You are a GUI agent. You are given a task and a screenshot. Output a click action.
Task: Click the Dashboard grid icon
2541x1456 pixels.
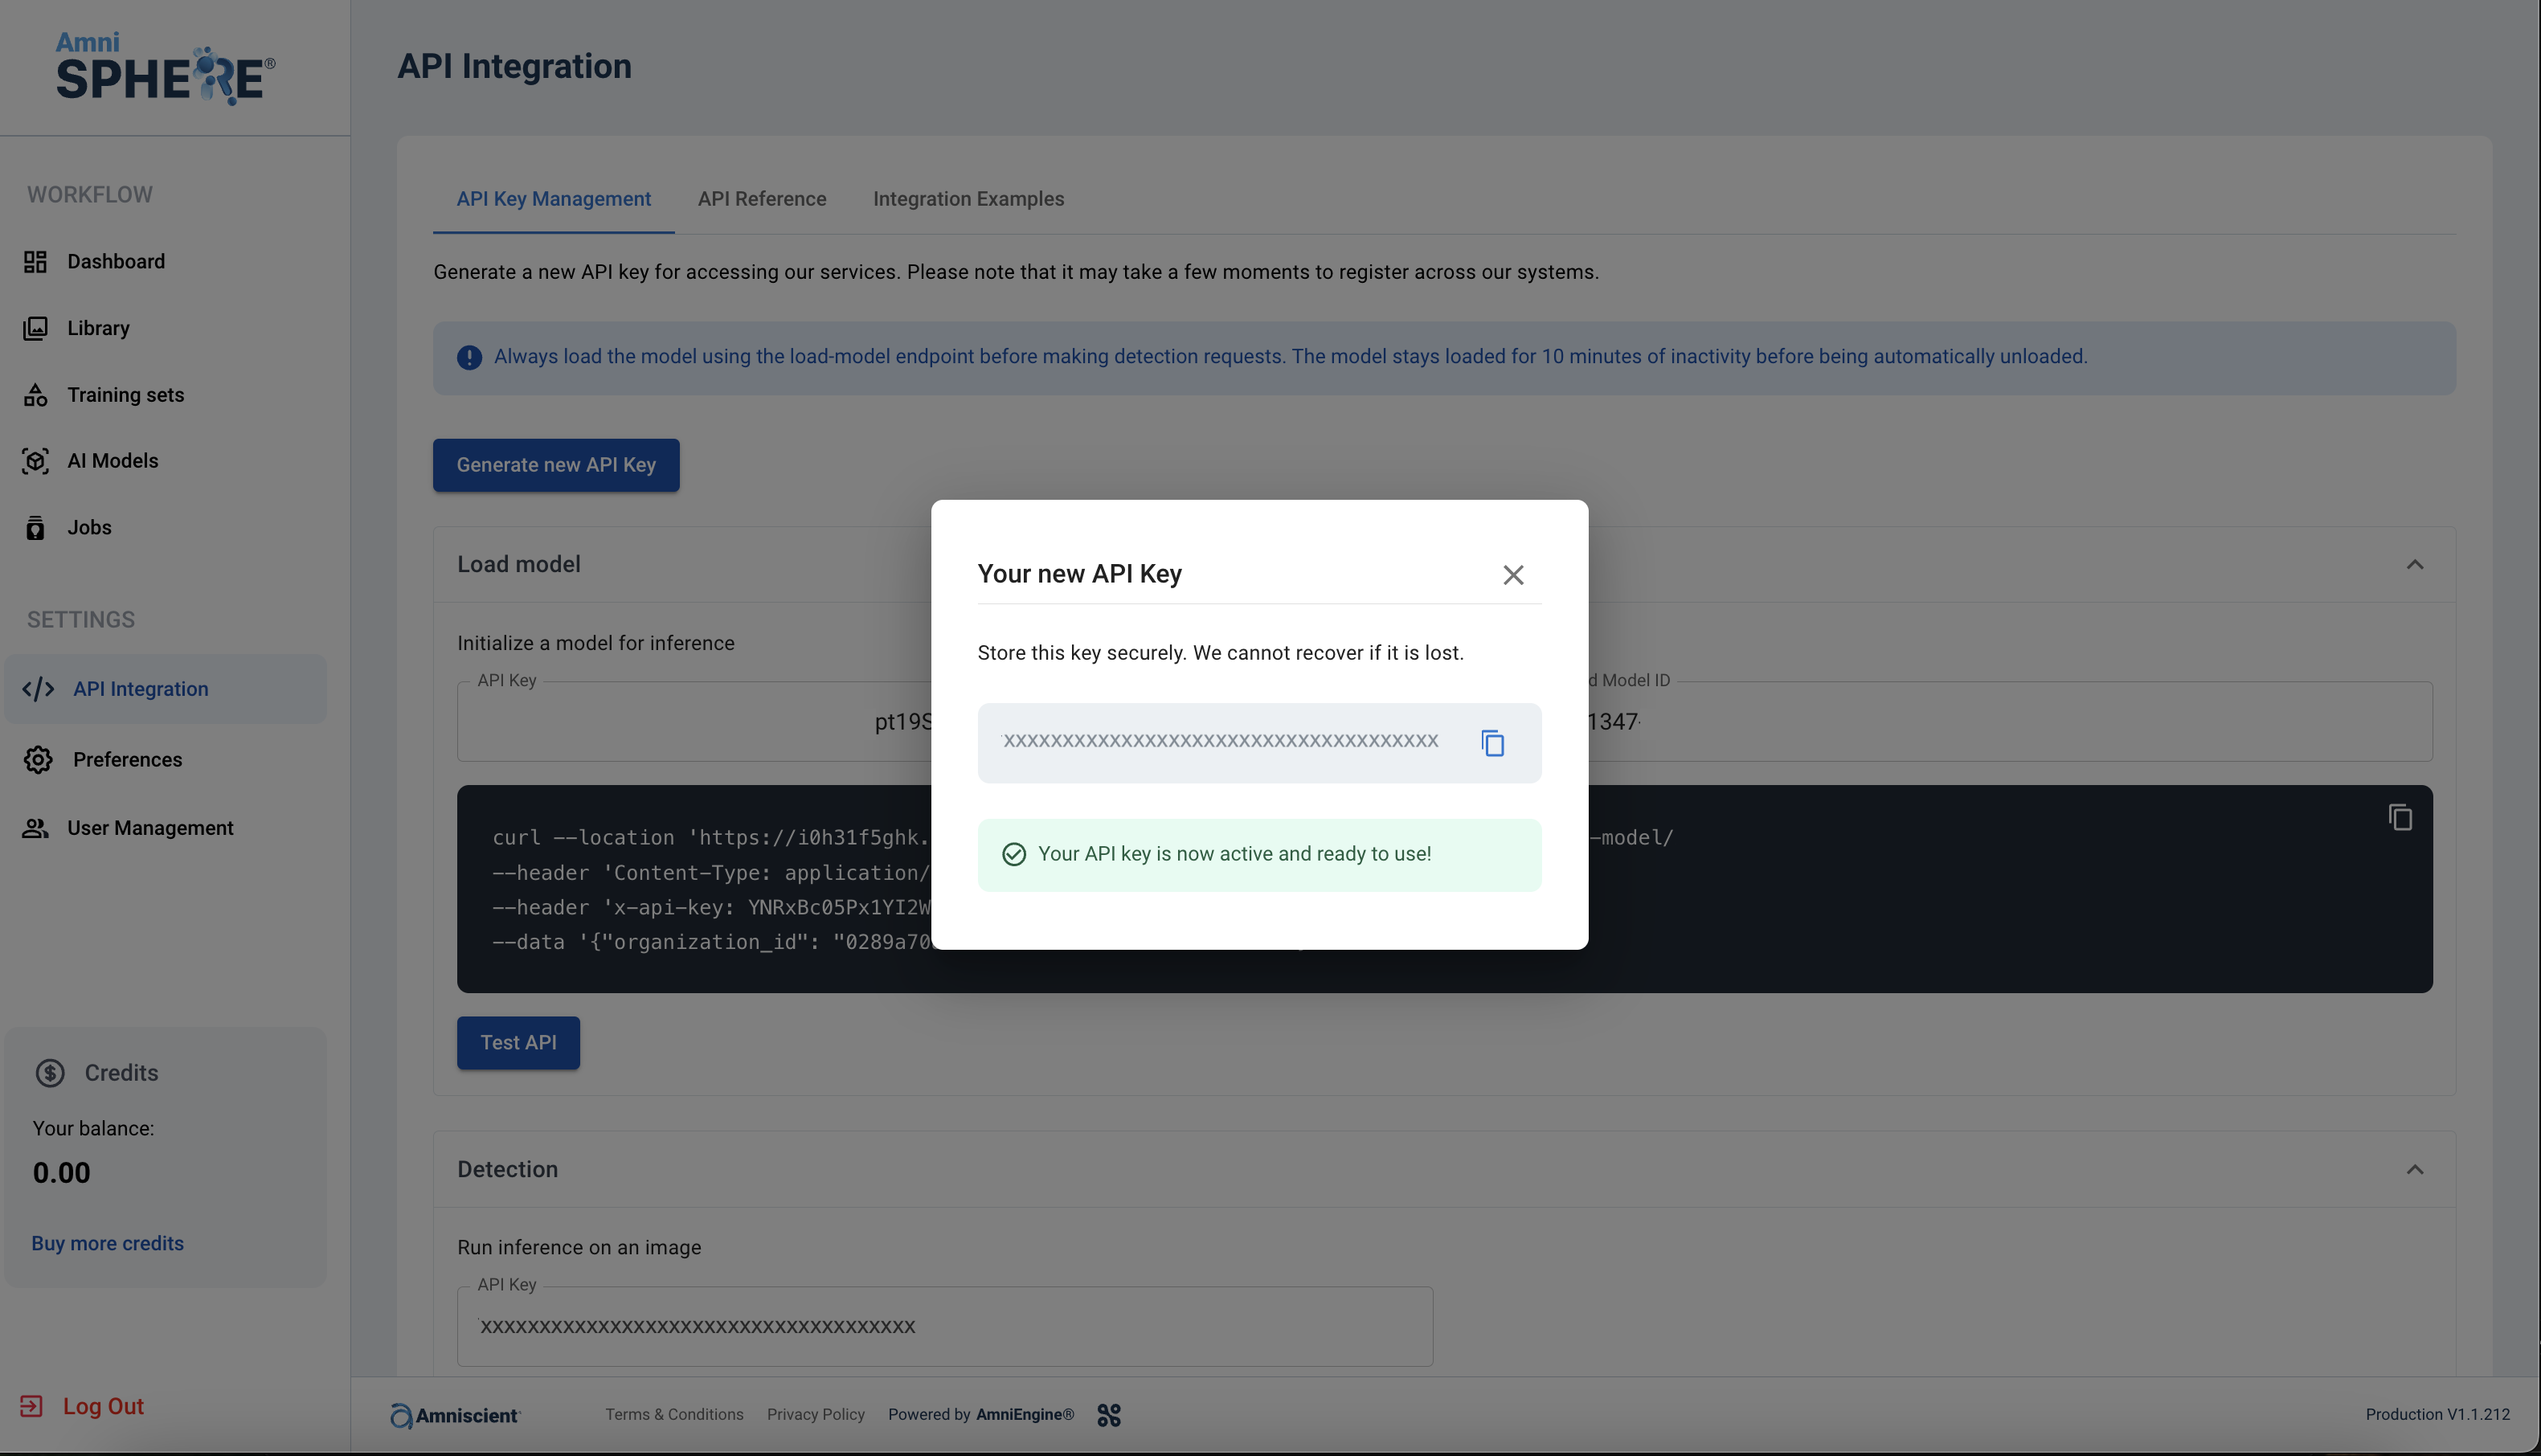coord(35,262)
